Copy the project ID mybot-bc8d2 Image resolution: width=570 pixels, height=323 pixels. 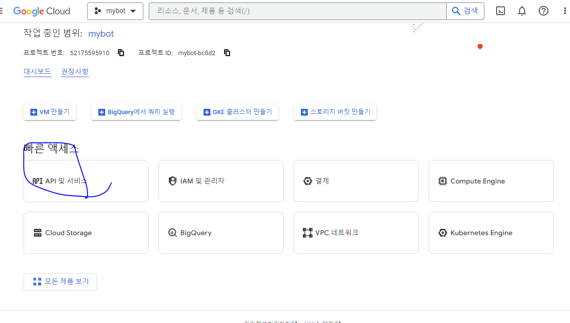(227, 53)
